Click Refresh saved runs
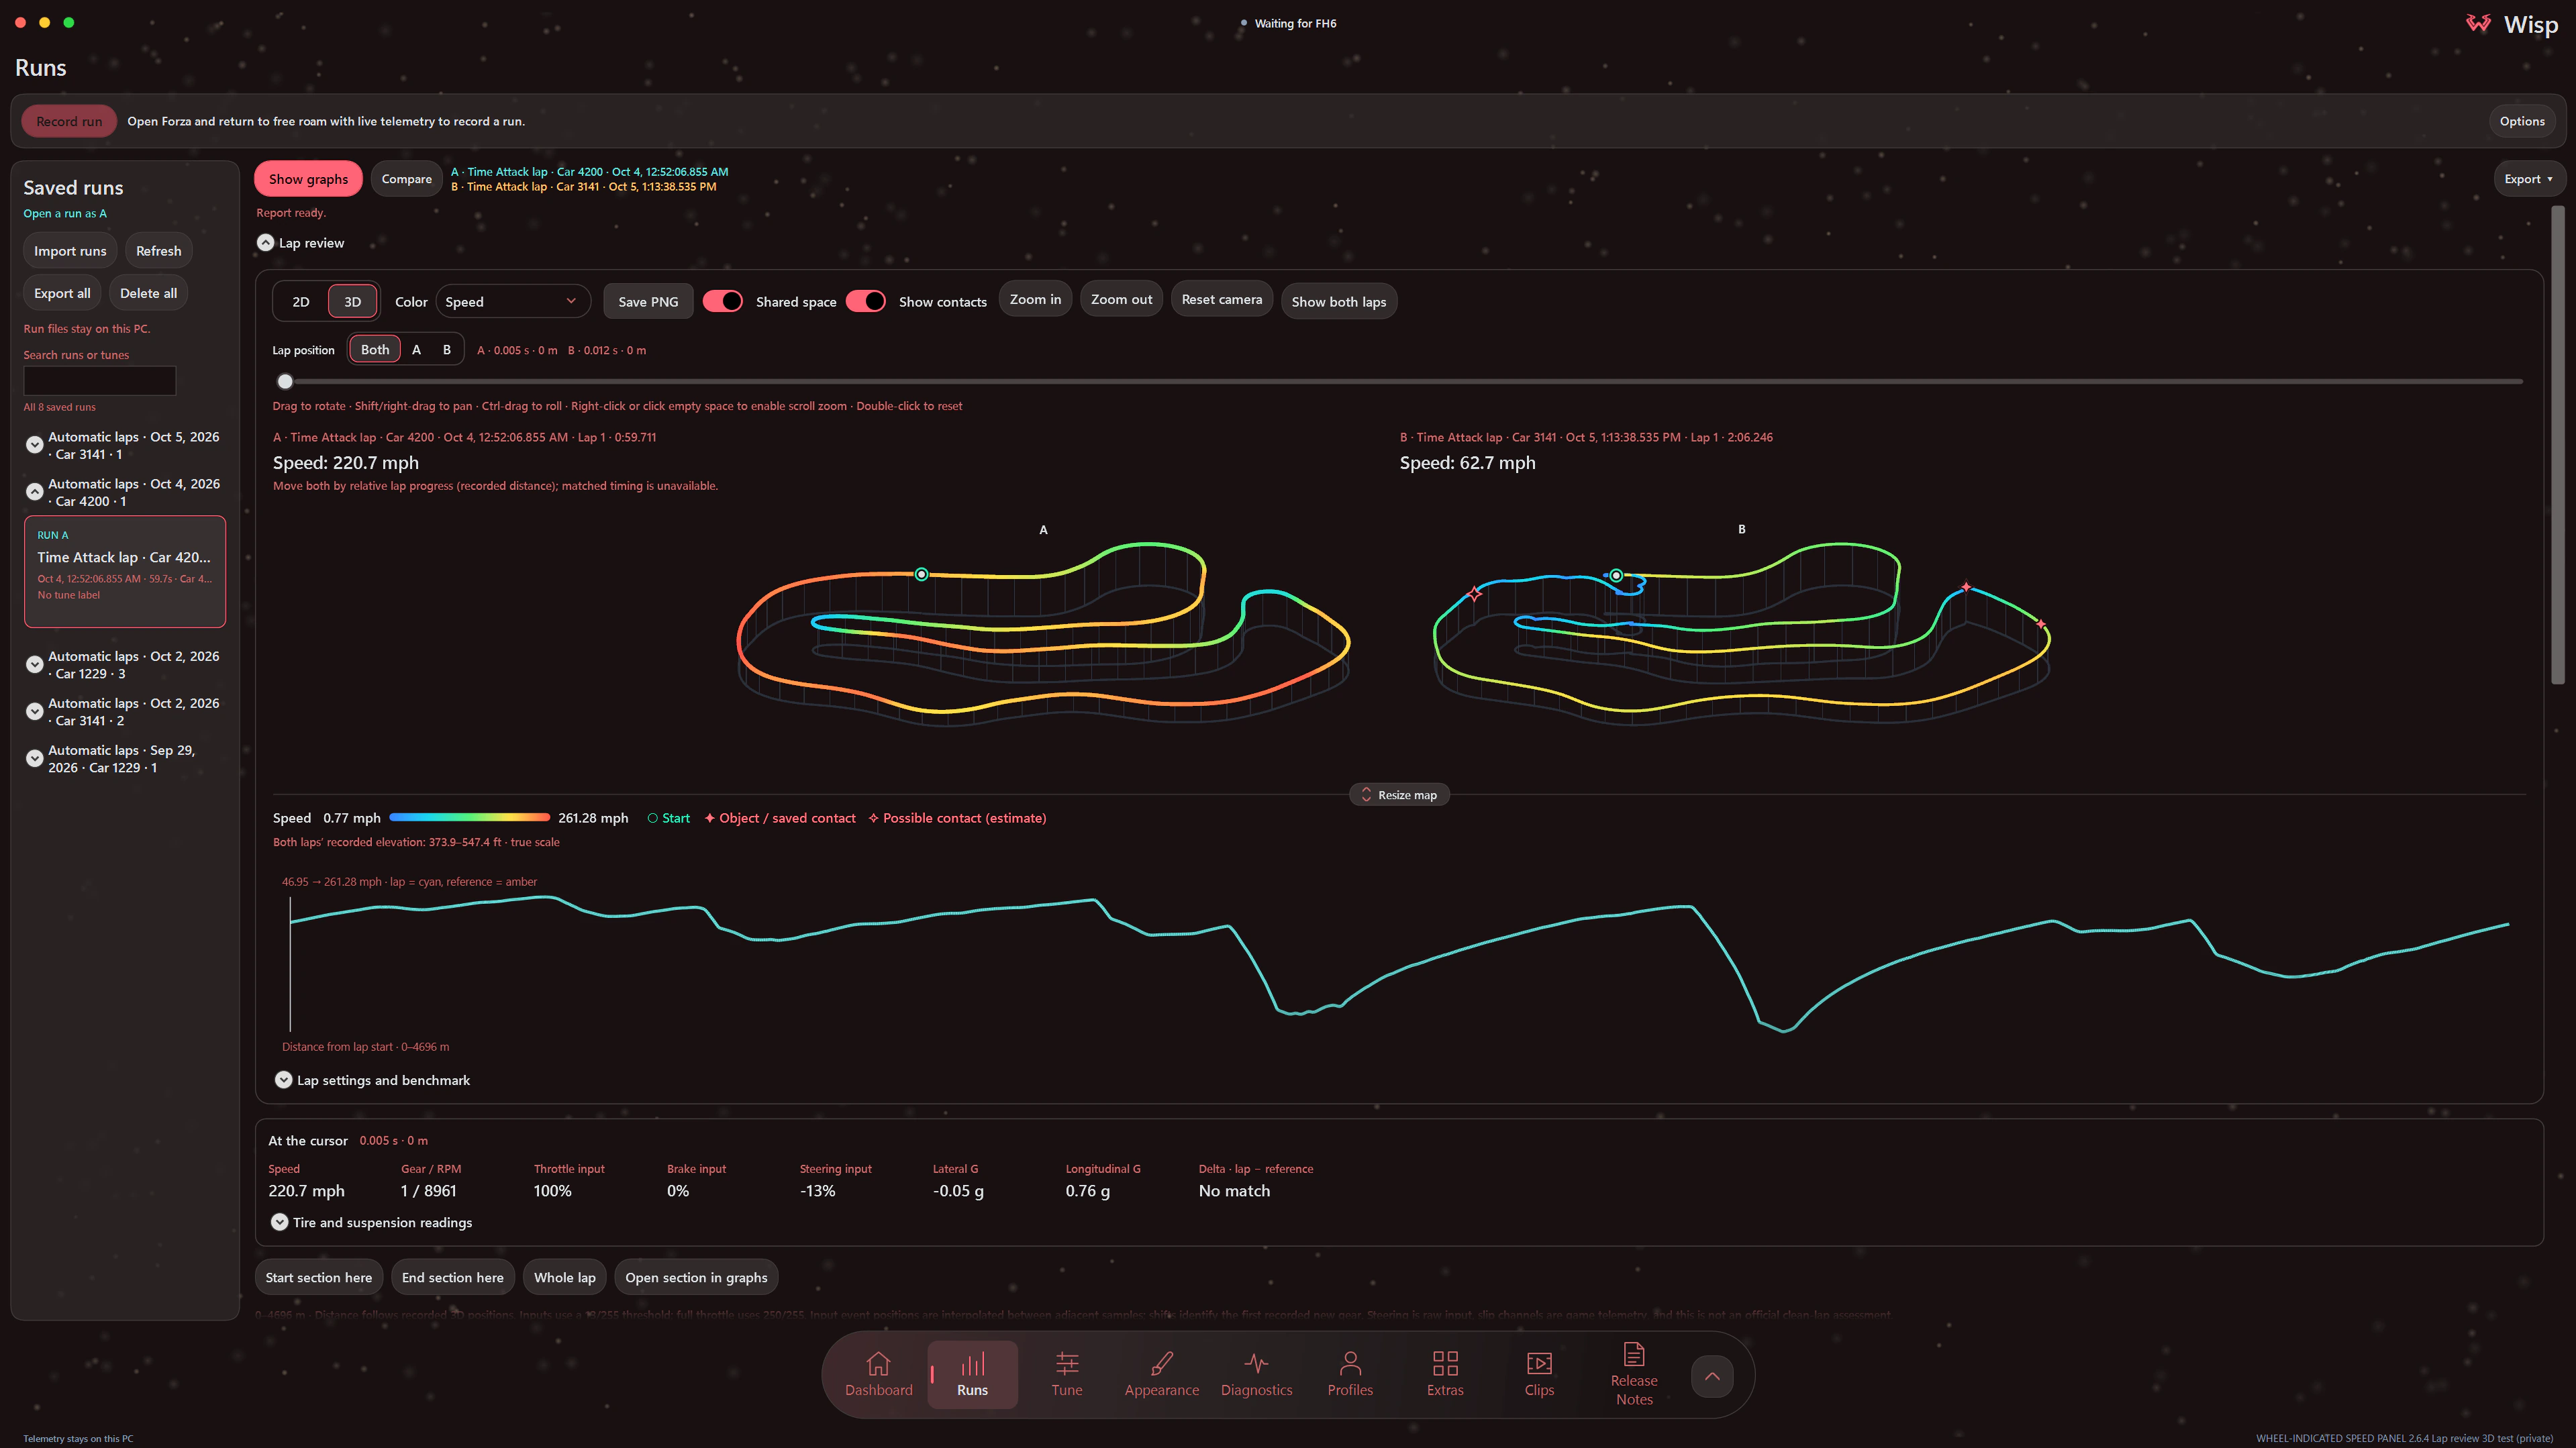This screenshot has width=2576, height=1448. [158, 251]
